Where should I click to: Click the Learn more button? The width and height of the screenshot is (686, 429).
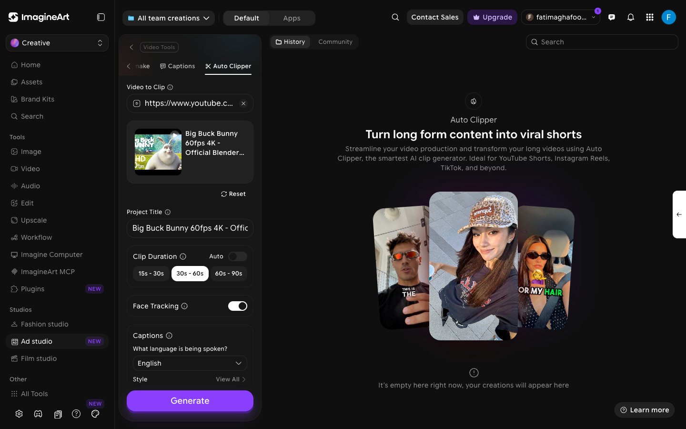[645, 410]
